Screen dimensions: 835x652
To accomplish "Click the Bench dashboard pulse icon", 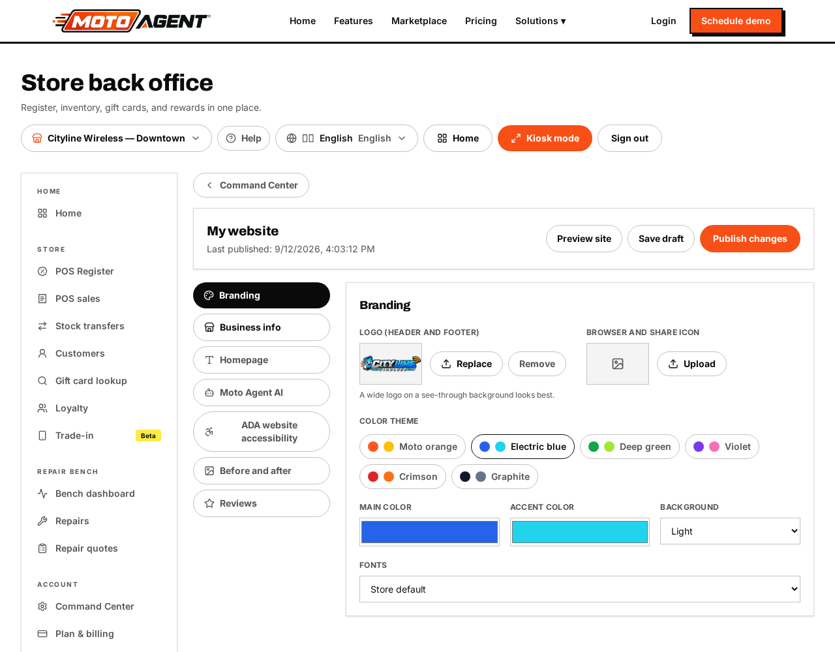I will tap(42, 494).
